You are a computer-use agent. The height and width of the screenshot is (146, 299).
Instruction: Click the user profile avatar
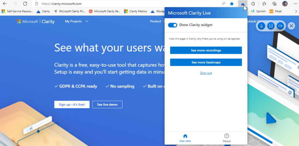tap(285, 4)
